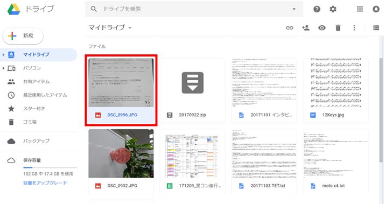Image resolution: width=385 pixels, height=204 pixels.
Task: Expand the マイドライブ header dropdown
Action: click(x=130, y=28)
